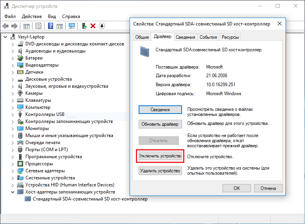
Task: Click the Сведения driver details button
Action: pos(160,110)
